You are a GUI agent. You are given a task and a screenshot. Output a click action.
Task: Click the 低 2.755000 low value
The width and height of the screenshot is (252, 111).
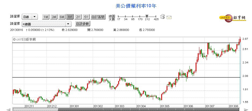(147, 30)
